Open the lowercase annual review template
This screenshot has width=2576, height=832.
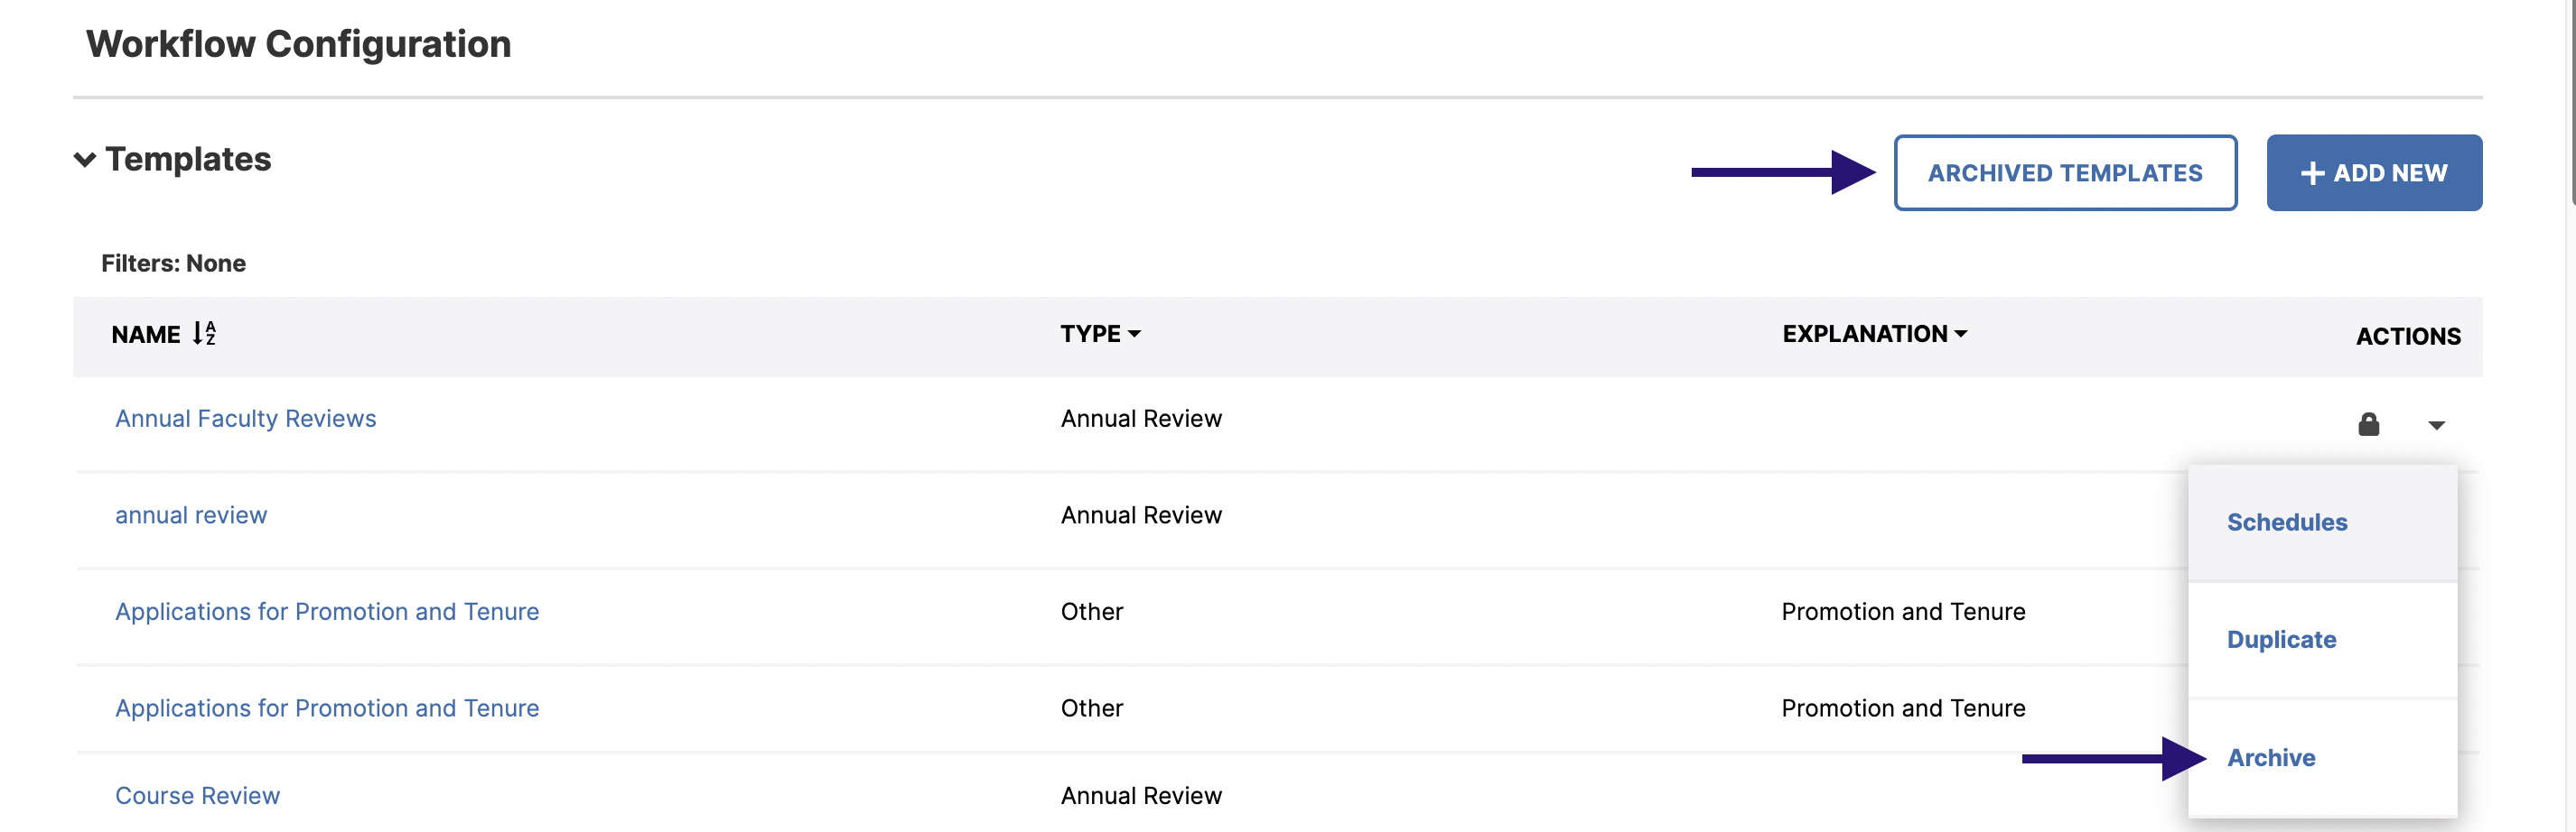191,515
